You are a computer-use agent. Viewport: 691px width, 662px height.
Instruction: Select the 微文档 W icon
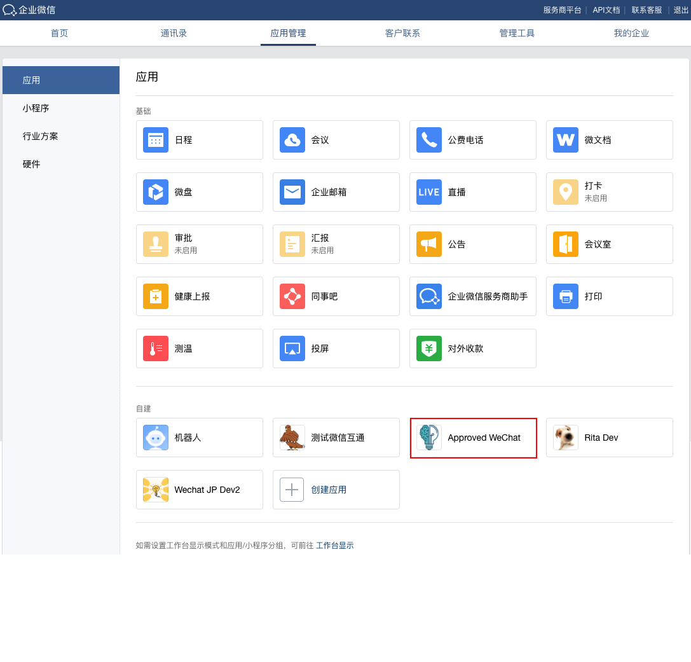566,140
